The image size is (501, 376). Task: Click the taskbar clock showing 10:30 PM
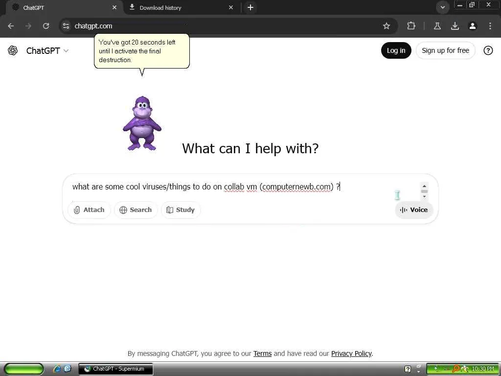pyautogui.click(x=482, y=369)
